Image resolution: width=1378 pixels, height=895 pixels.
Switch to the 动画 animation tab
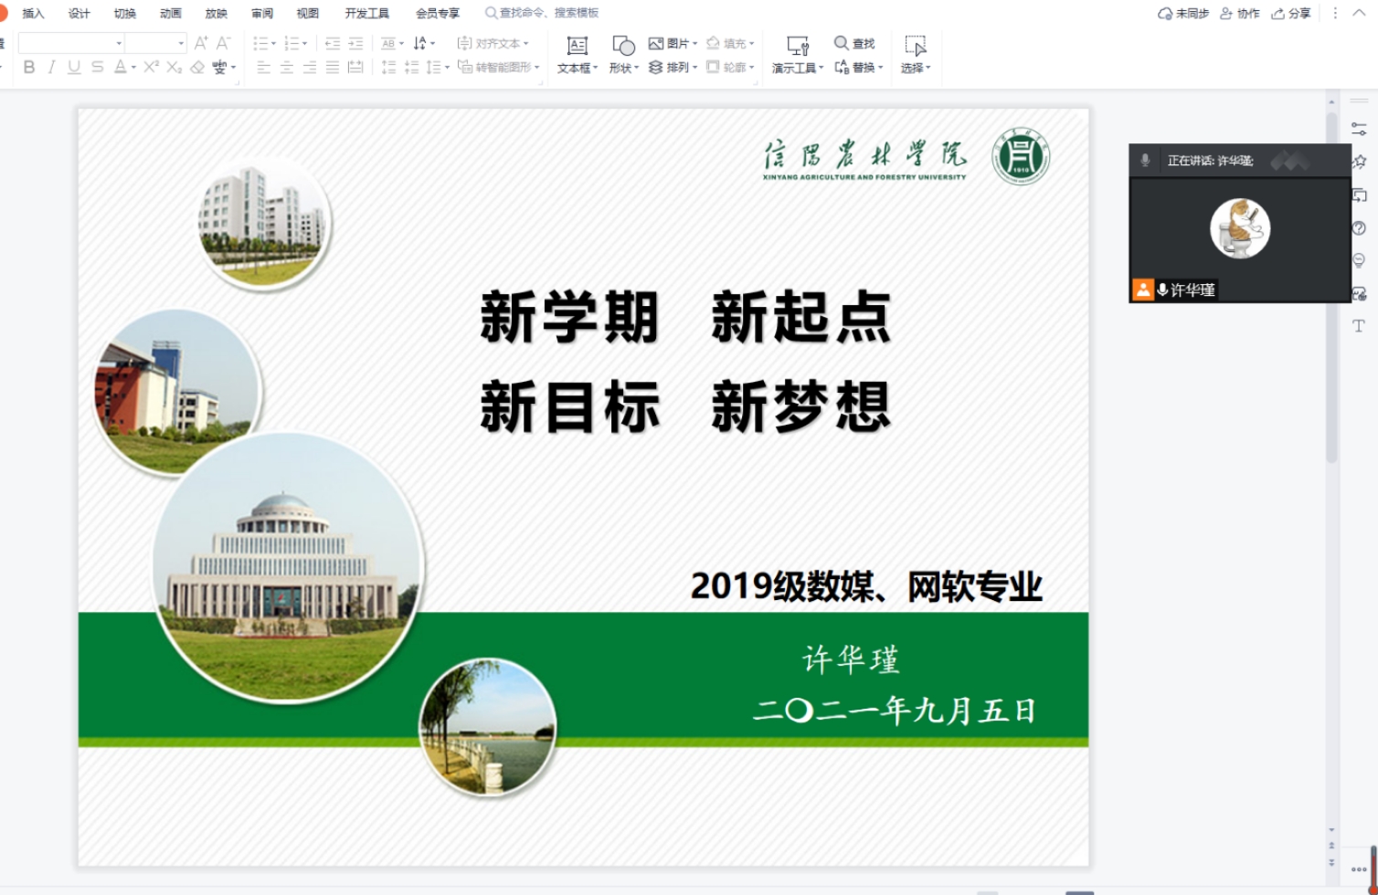pos(170,13)
